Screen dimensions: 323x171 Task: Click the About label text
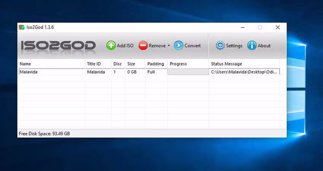(x=264, y=45)
